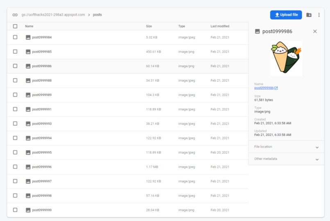Navigate to the posts breadcrumb
Image resolution: width=330 pixels, height=221 pixels.
[97, 15]
